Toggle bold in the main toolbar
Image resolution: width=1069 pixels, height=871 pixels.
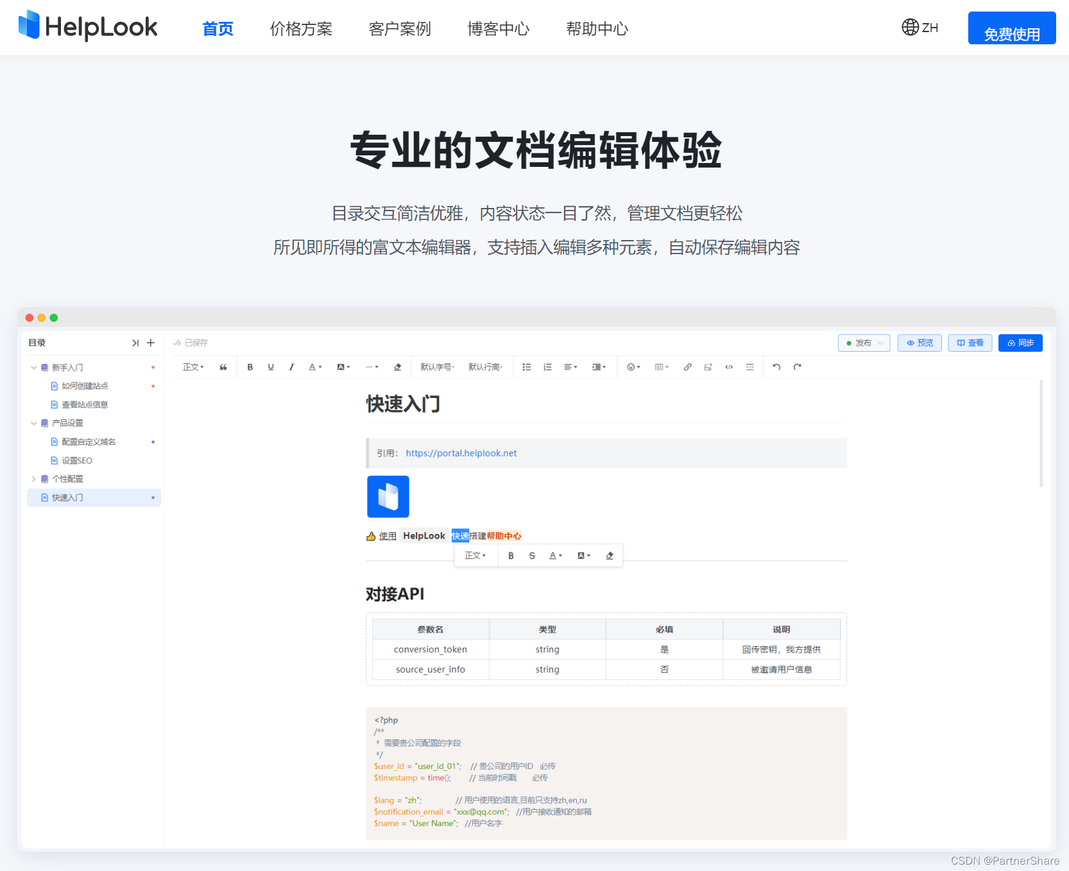pos(250,367)
